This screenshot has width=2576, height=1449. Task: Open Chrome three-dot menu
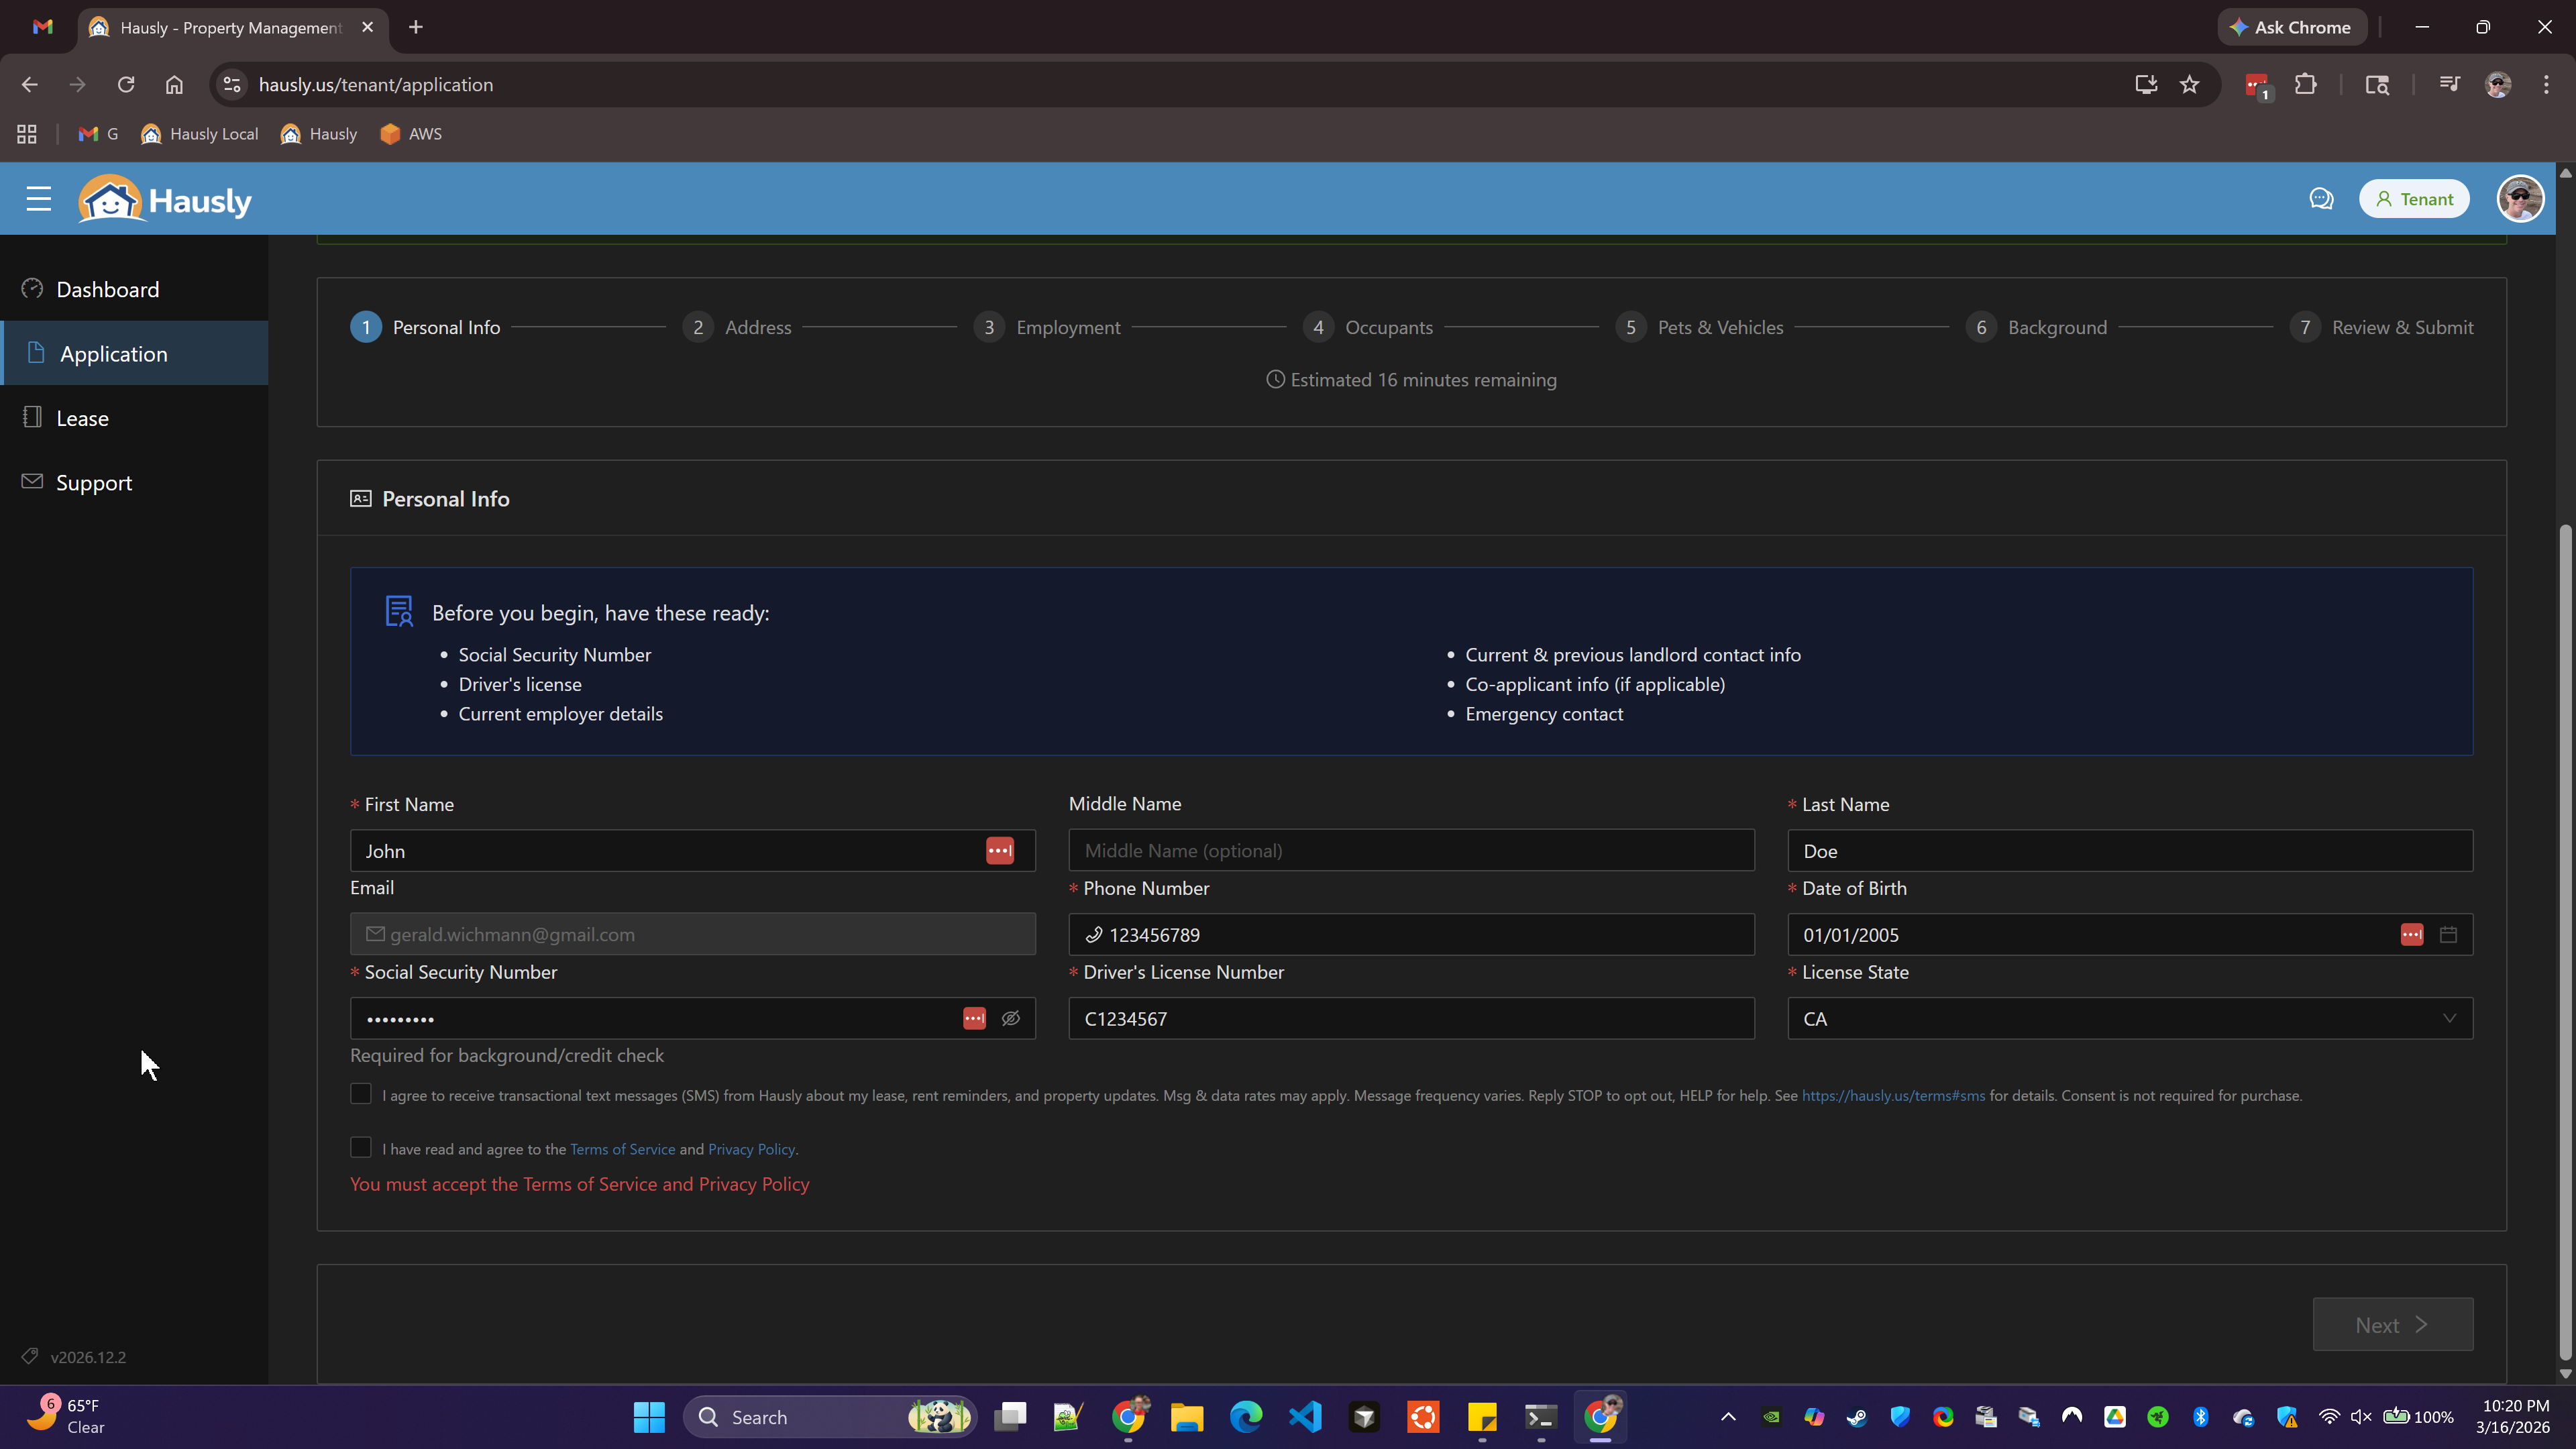click(x=2546, y=85)
